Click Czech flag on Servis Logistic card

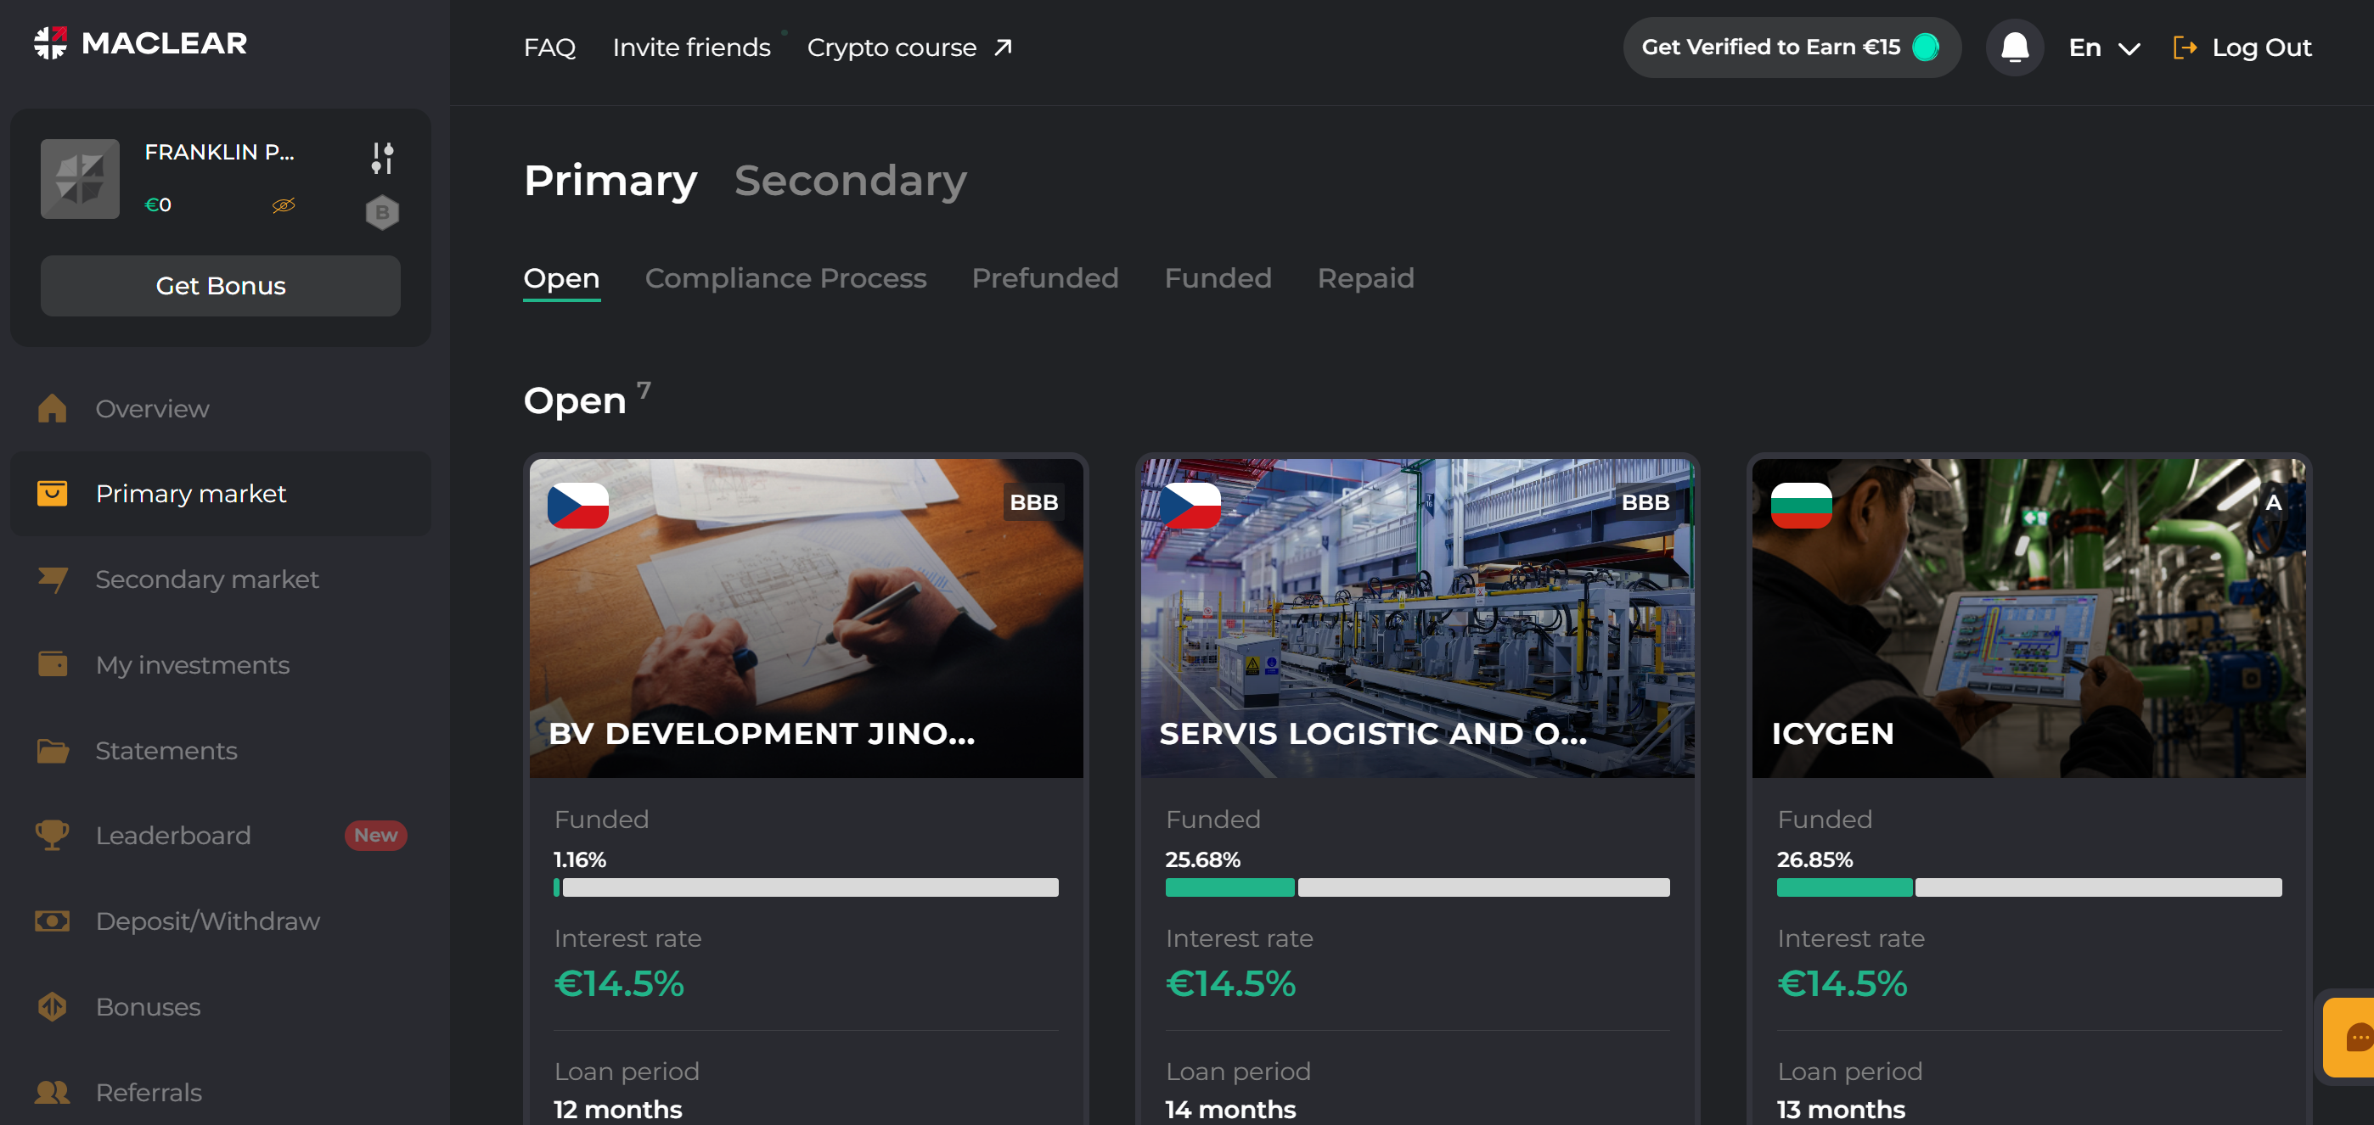(x=1190, y=505)
